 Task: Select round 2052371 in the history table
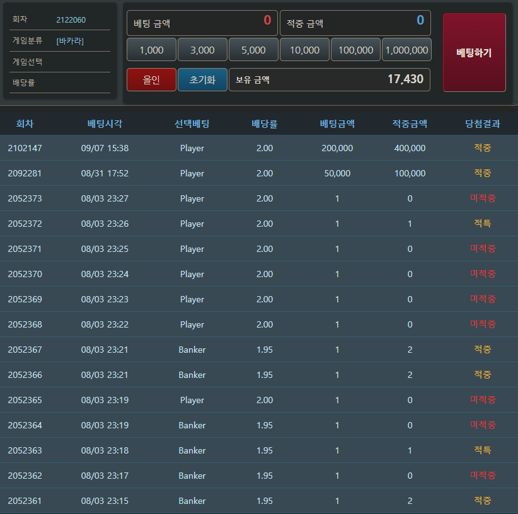[x=25, y=249]
